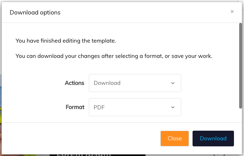Open the Actions dropdown
This screenshot has width=244, height=156.
pyautogui.click(x=135, y=83)
